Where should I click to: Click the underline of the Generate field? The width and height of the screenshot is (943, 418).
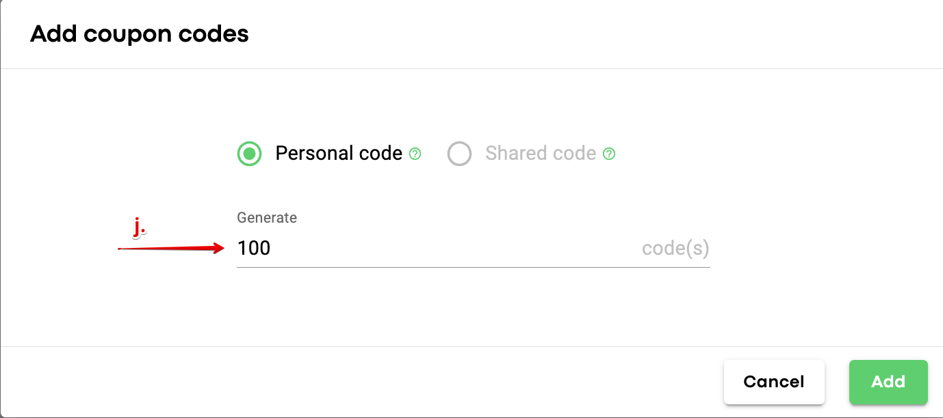point(472,267)
